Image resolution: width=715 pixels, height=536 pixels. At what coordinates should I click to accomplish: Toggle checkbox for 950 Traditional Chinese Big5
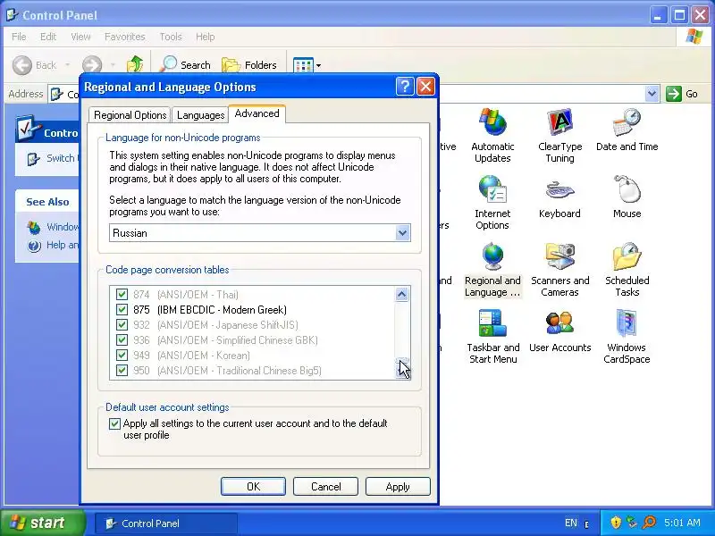click(x=122, y=370)
